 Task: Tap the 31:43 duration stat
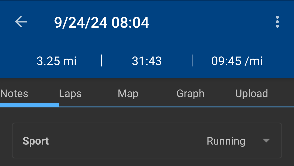tap(147, 61)
